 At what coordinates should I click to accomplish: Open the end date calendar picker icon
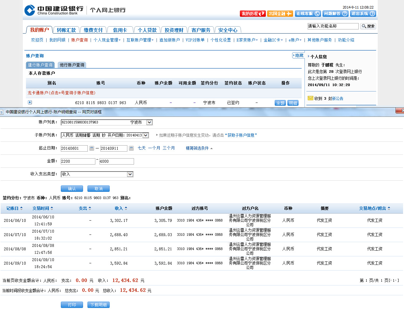(x=131, y=148)
